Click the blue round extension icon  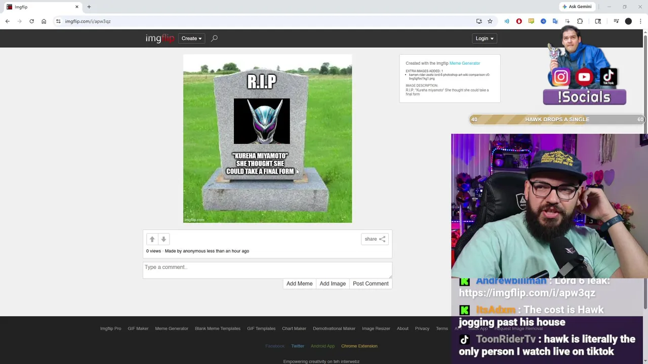[x=543, y=21]
